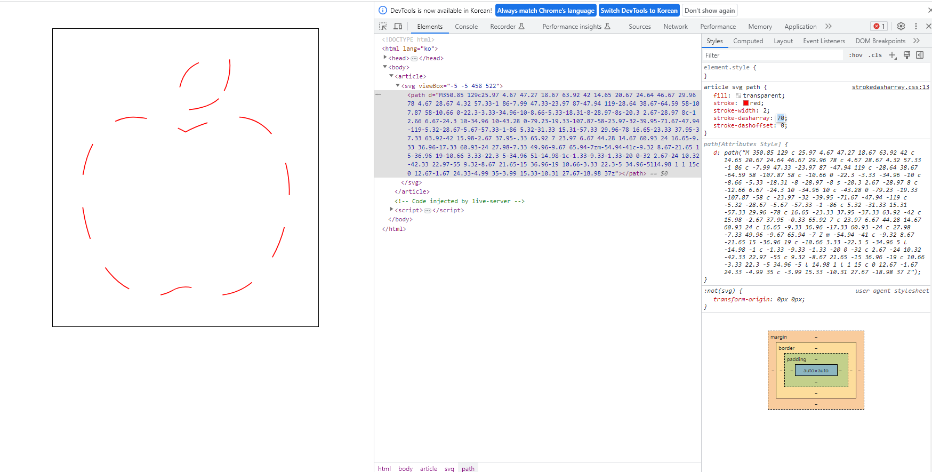Open the Recorder tab
The width and height of the screenshot is (932, 472).
click(x=508, y=27)
